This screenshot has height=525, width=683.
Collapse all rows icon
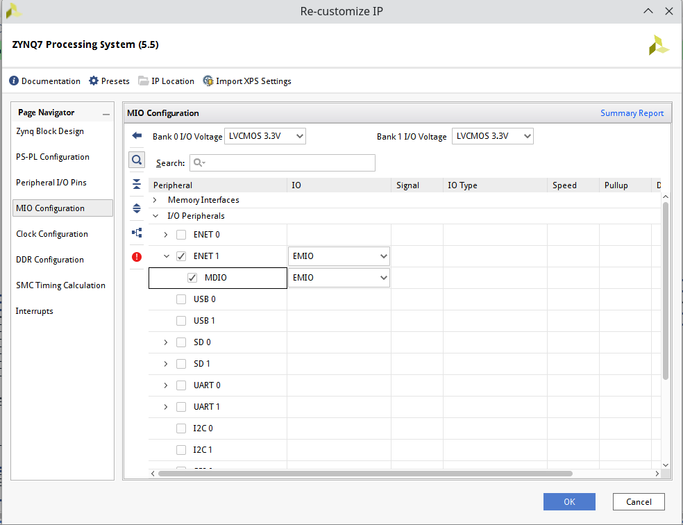coord(137,184)
